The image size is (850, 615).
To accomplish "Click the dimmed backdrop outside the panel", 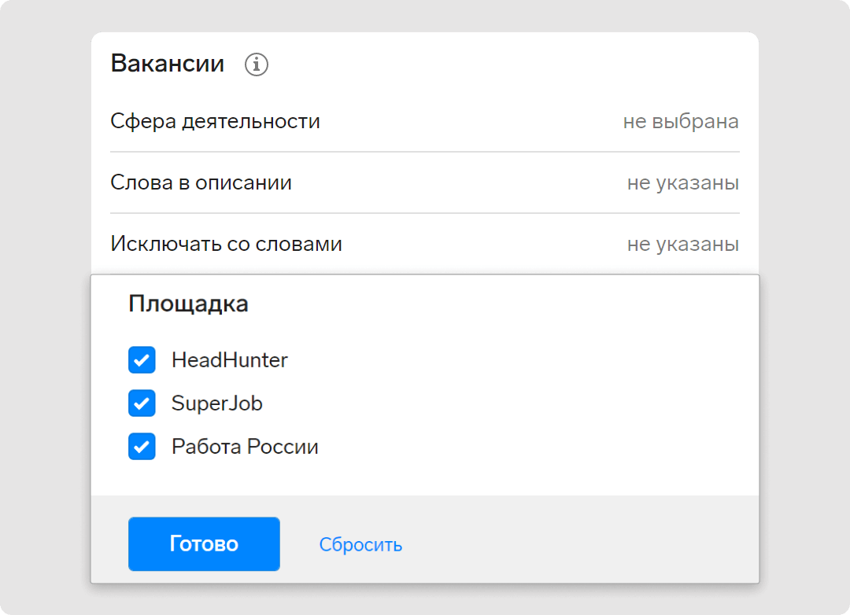I will (x=803, y=315).
